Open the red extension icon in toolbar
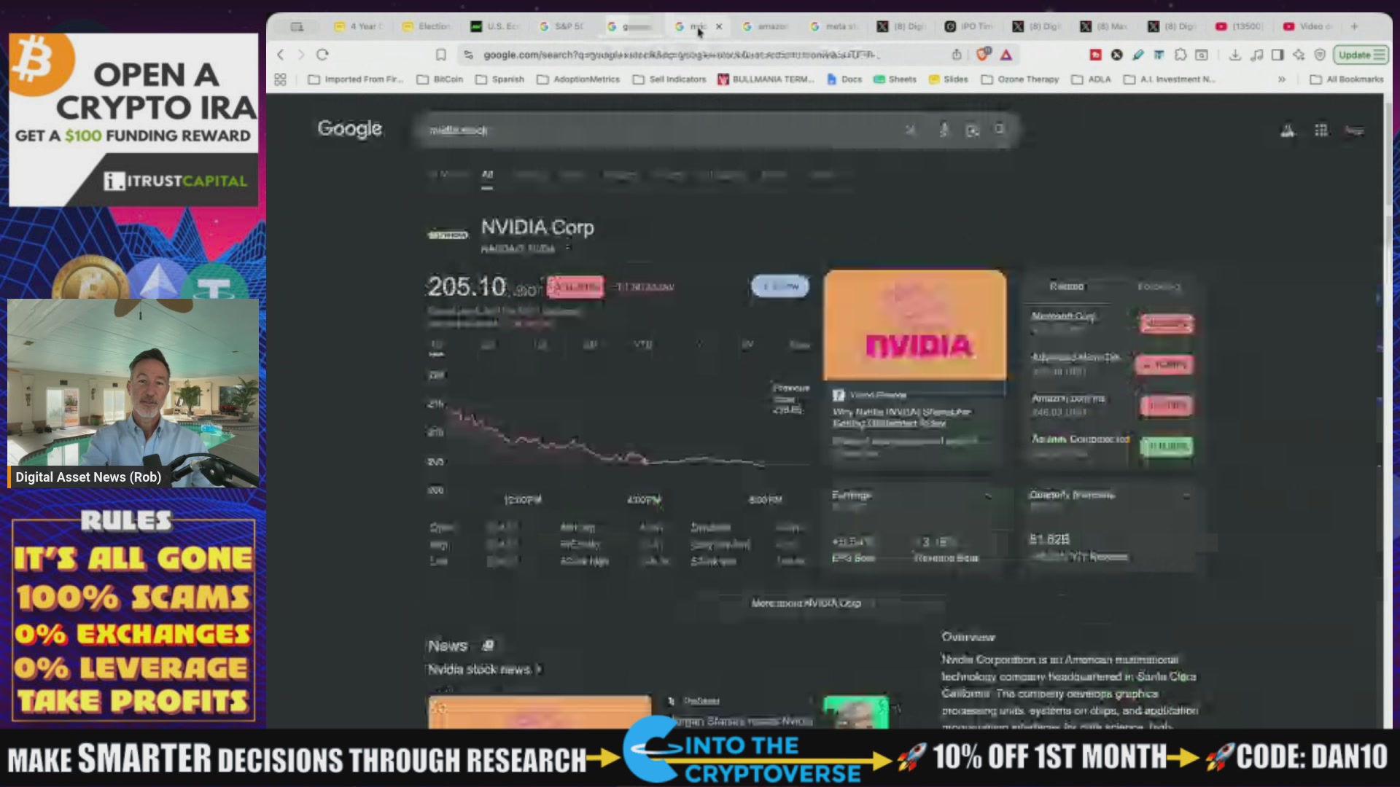 [x=1095, y=55]
